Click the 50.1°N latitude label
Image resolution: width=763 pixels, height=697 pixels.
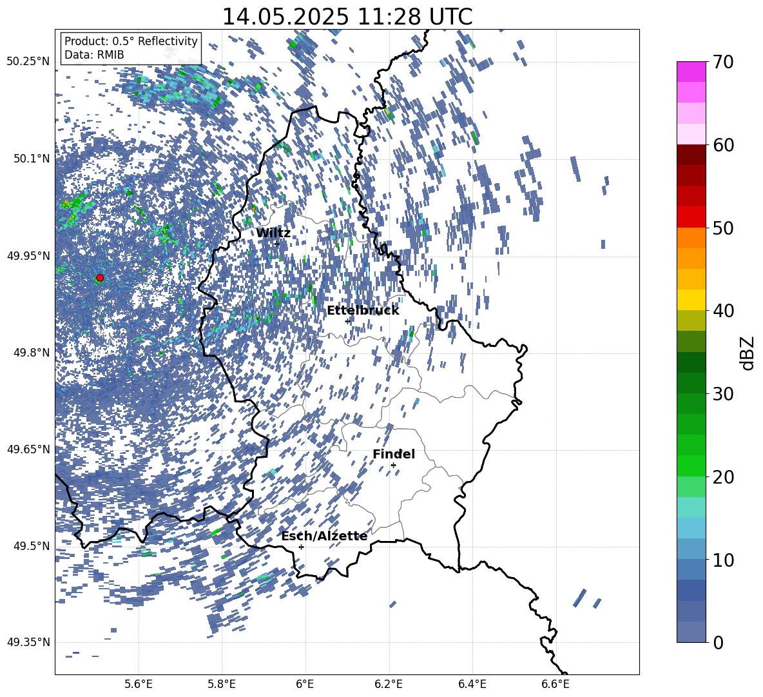pos(32,159)
